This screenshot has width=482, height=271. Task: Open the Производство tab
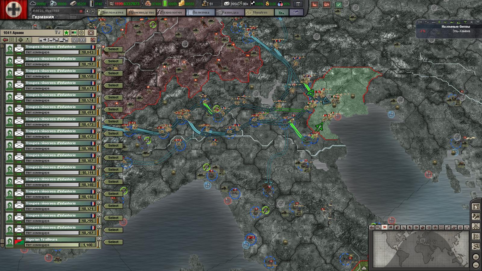tap(141, 12)
